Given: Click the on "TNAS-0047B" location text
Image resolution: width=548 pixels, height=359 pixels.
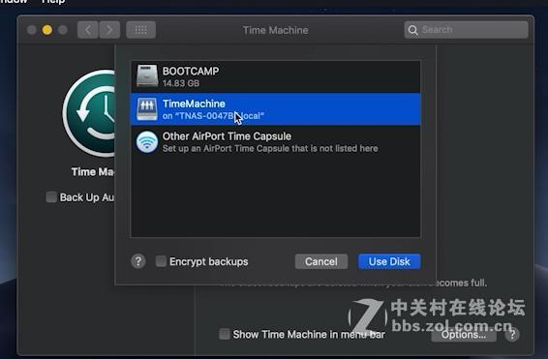Looking at the screenshot, I should (x=213, y=116).
